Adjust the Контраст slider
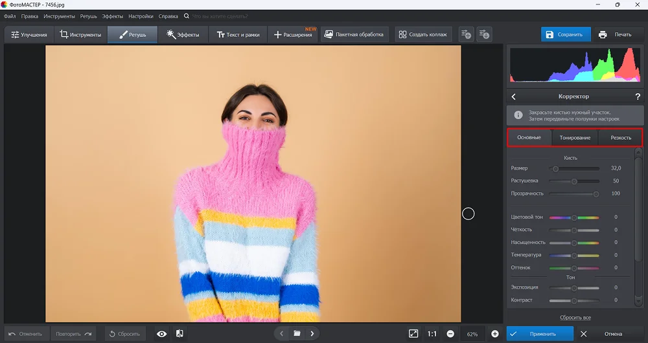648x343 pixels. [x=574, y=301]
